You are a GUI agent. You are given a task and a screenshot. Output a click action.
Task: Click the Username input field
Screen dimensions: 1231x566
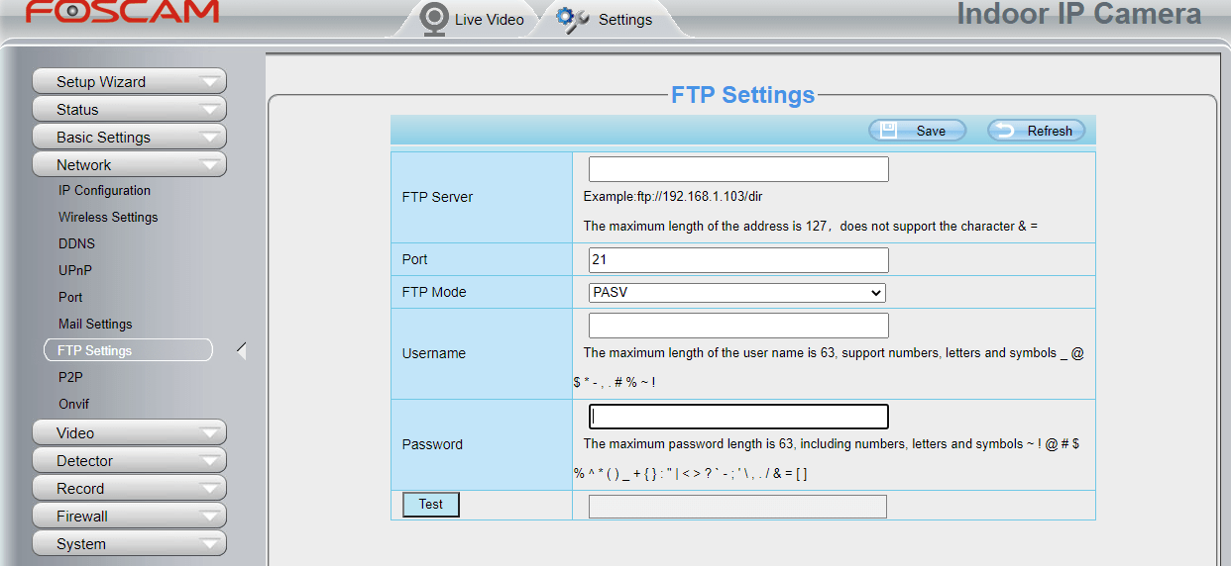[738, 326]
